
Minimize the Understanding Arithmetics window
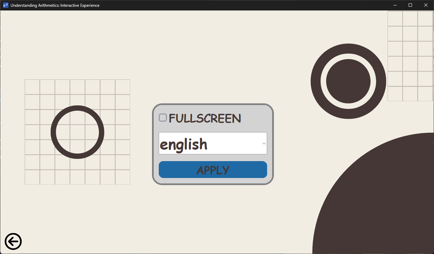pos(395,5)
